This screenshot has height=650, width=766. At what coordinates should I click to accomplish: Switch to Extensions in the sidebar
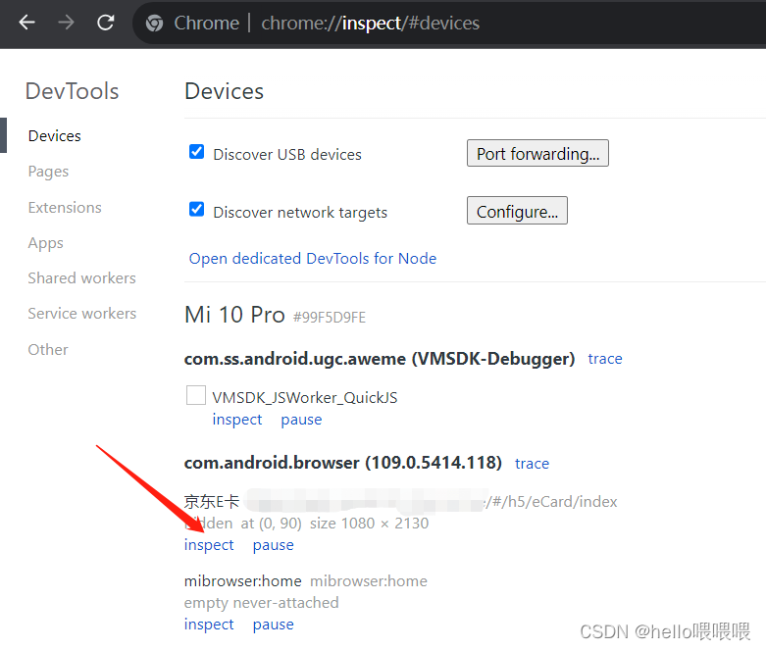click(x=65, y=208)
